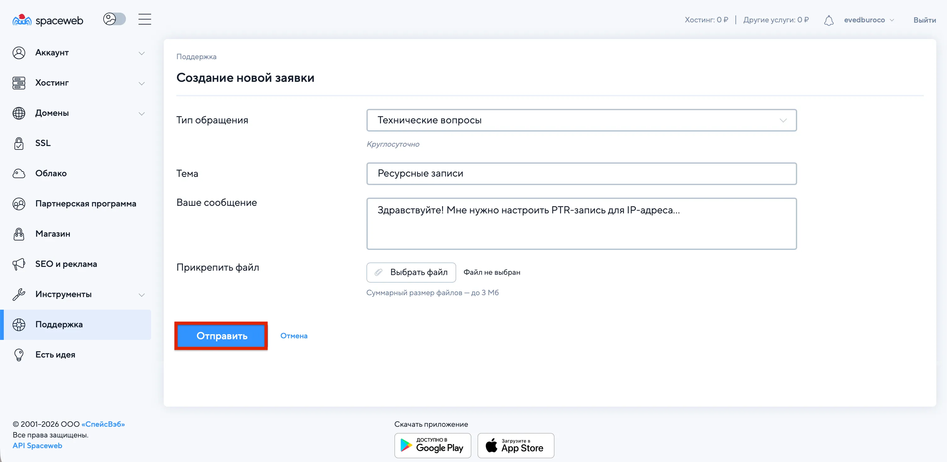Open the Google Play download badge
This screenshot has width=947, height=462.
(x=432, y=445)
